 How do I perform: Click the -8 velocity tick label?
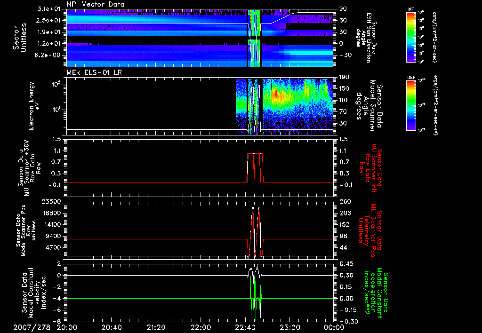coord(56,322)
